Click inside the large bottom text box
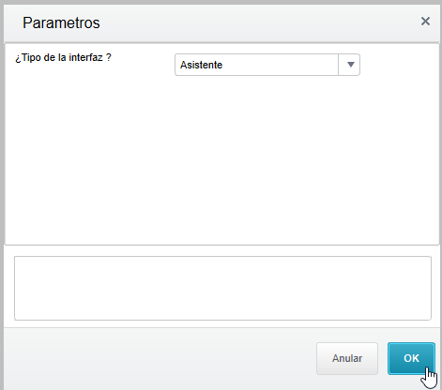This screenshot has height=390, width=442. 222,288
